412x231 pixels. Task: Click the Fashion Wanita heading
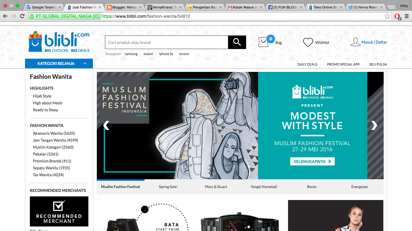(51, 77)
